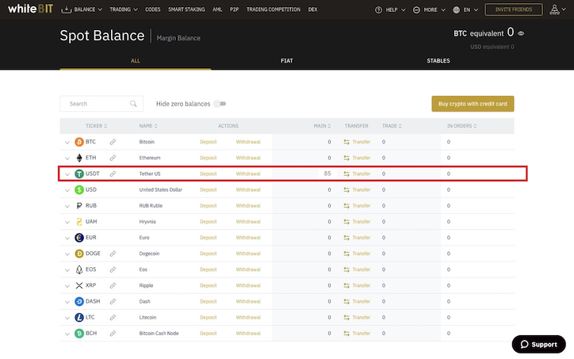Click the INVITE FRIENDS button
The image size is (574, 359).
click(x=514, y=10)
